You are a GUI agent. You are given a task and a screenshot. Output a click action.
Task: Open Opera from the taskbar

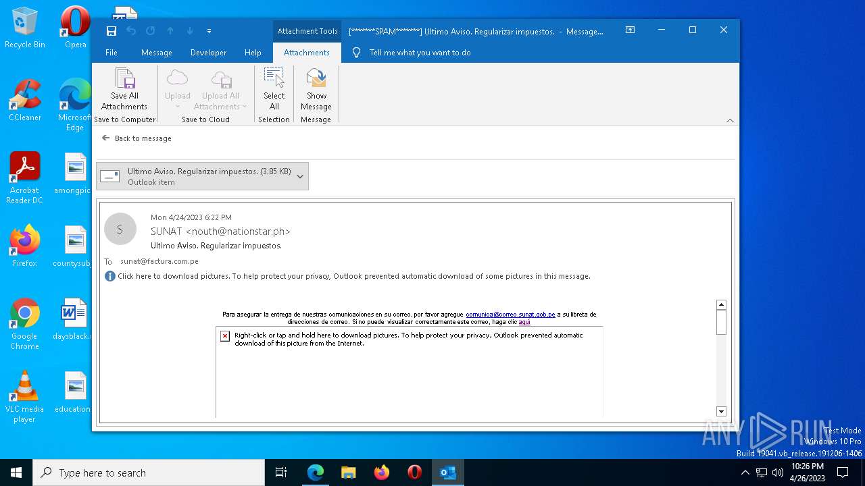pyautogui.click(x=415, y=473)
